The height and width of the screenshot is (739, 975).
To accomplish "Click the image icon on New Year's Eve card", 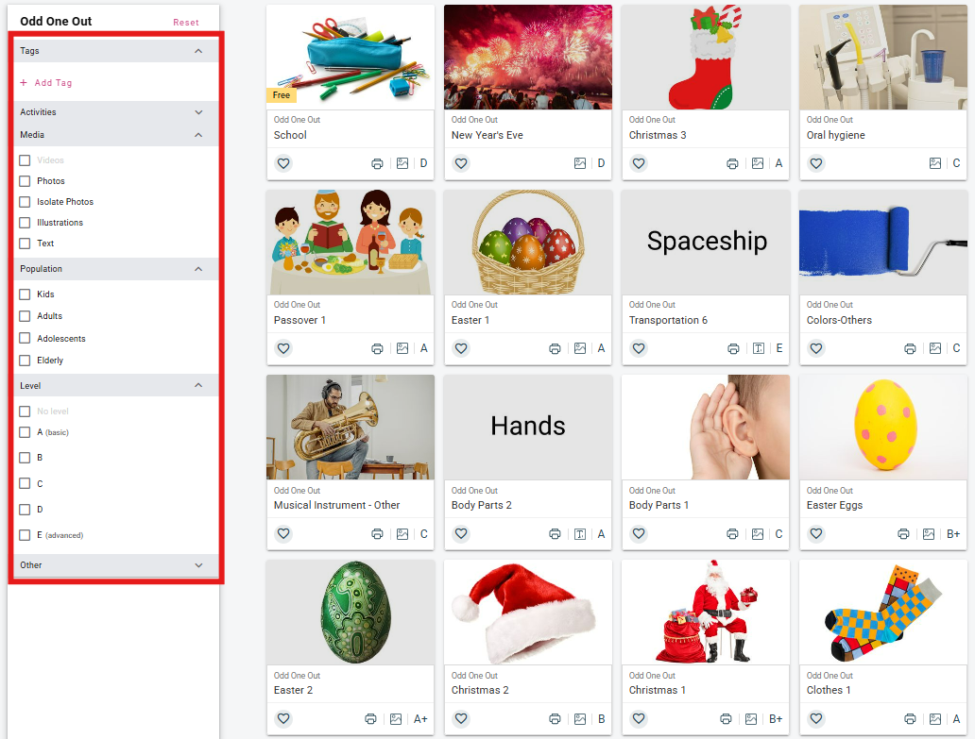I will 579,163.
